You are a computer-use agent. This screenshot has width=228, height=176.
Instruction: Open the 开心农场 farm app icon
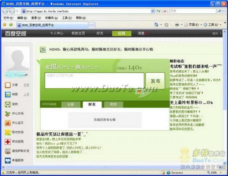(x=8, y=114)
